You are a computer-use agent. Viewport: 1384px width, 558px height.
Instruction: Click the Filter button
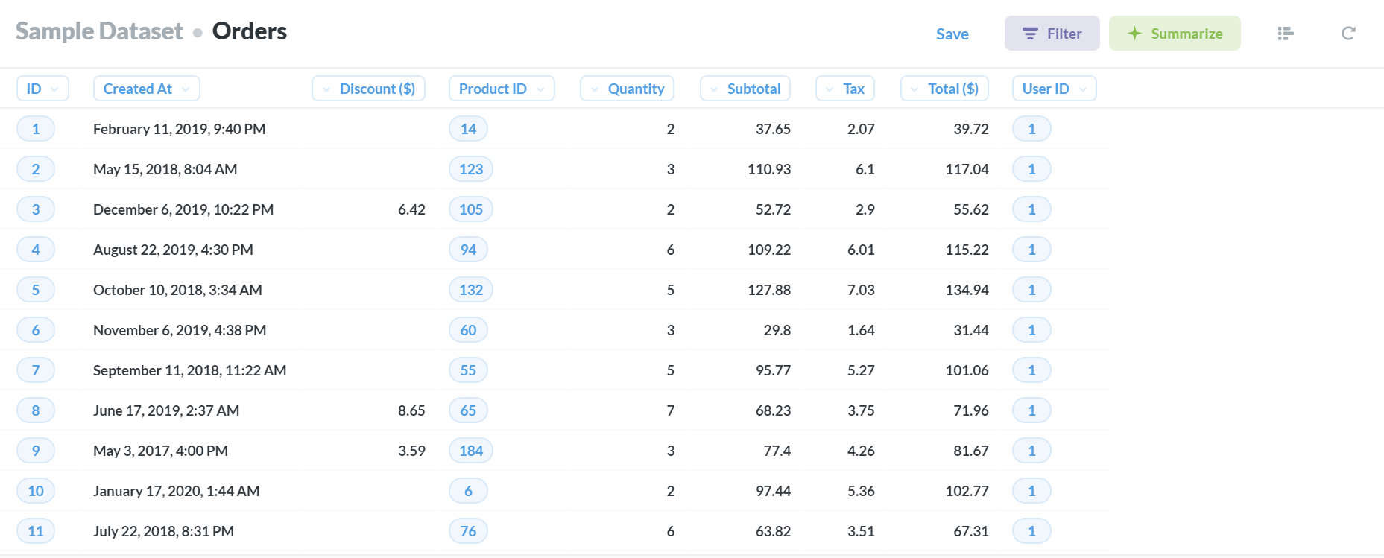point(1052,34)
